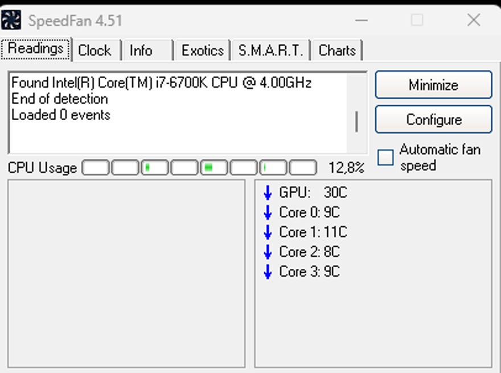Viewport: 501px width, 373px height.
Task: Open the S.M.A.R.T. tab
Action: (271, 50)
